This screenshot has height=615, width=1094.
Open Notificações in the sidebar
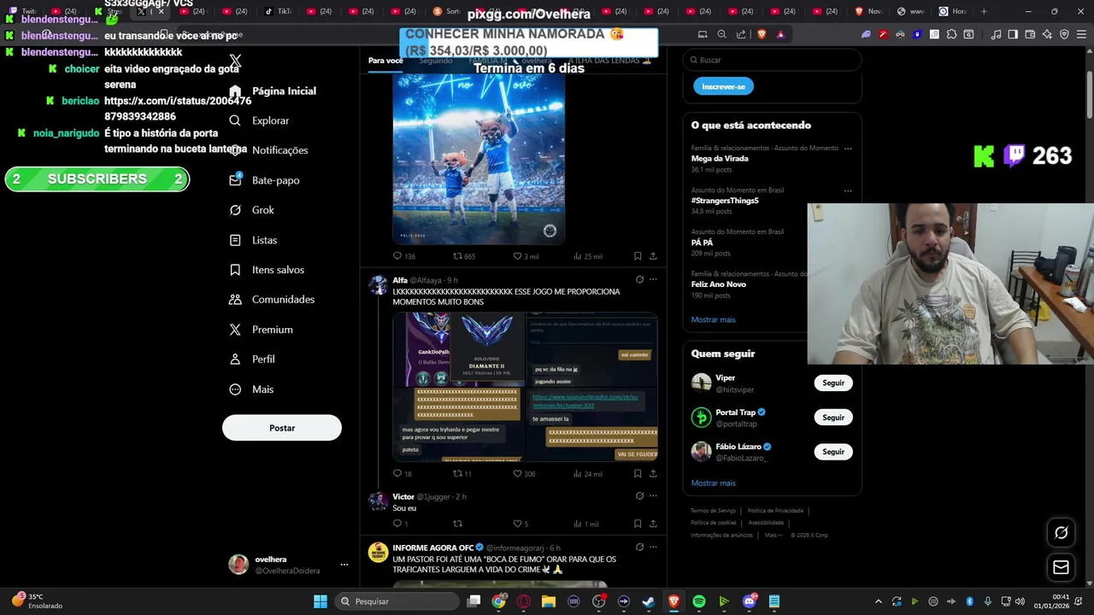point(268,150)
